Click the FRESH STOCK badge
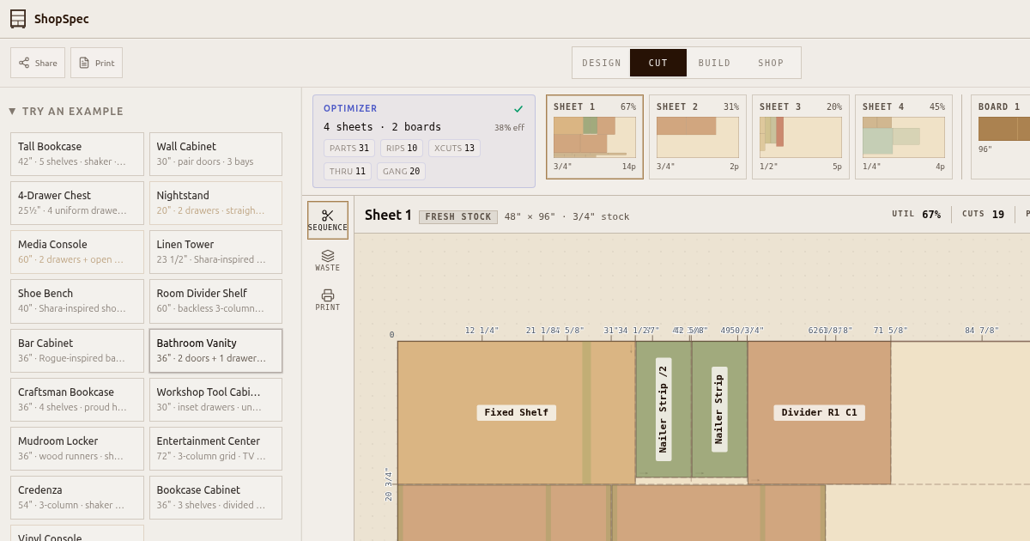The width and height of the screenshot is (1030, 541). tap(458, 217)
